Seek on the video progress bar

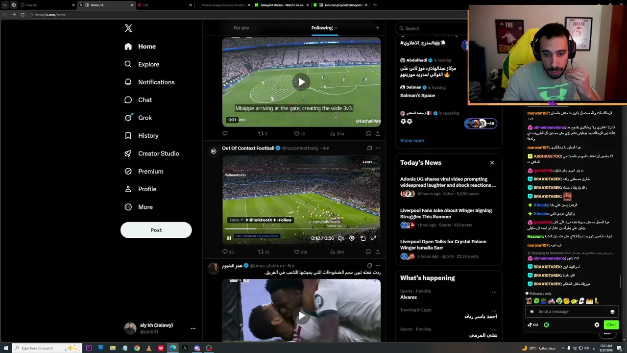point(301,229)
